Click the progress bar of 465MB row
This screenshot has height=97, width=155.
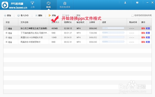113,28
